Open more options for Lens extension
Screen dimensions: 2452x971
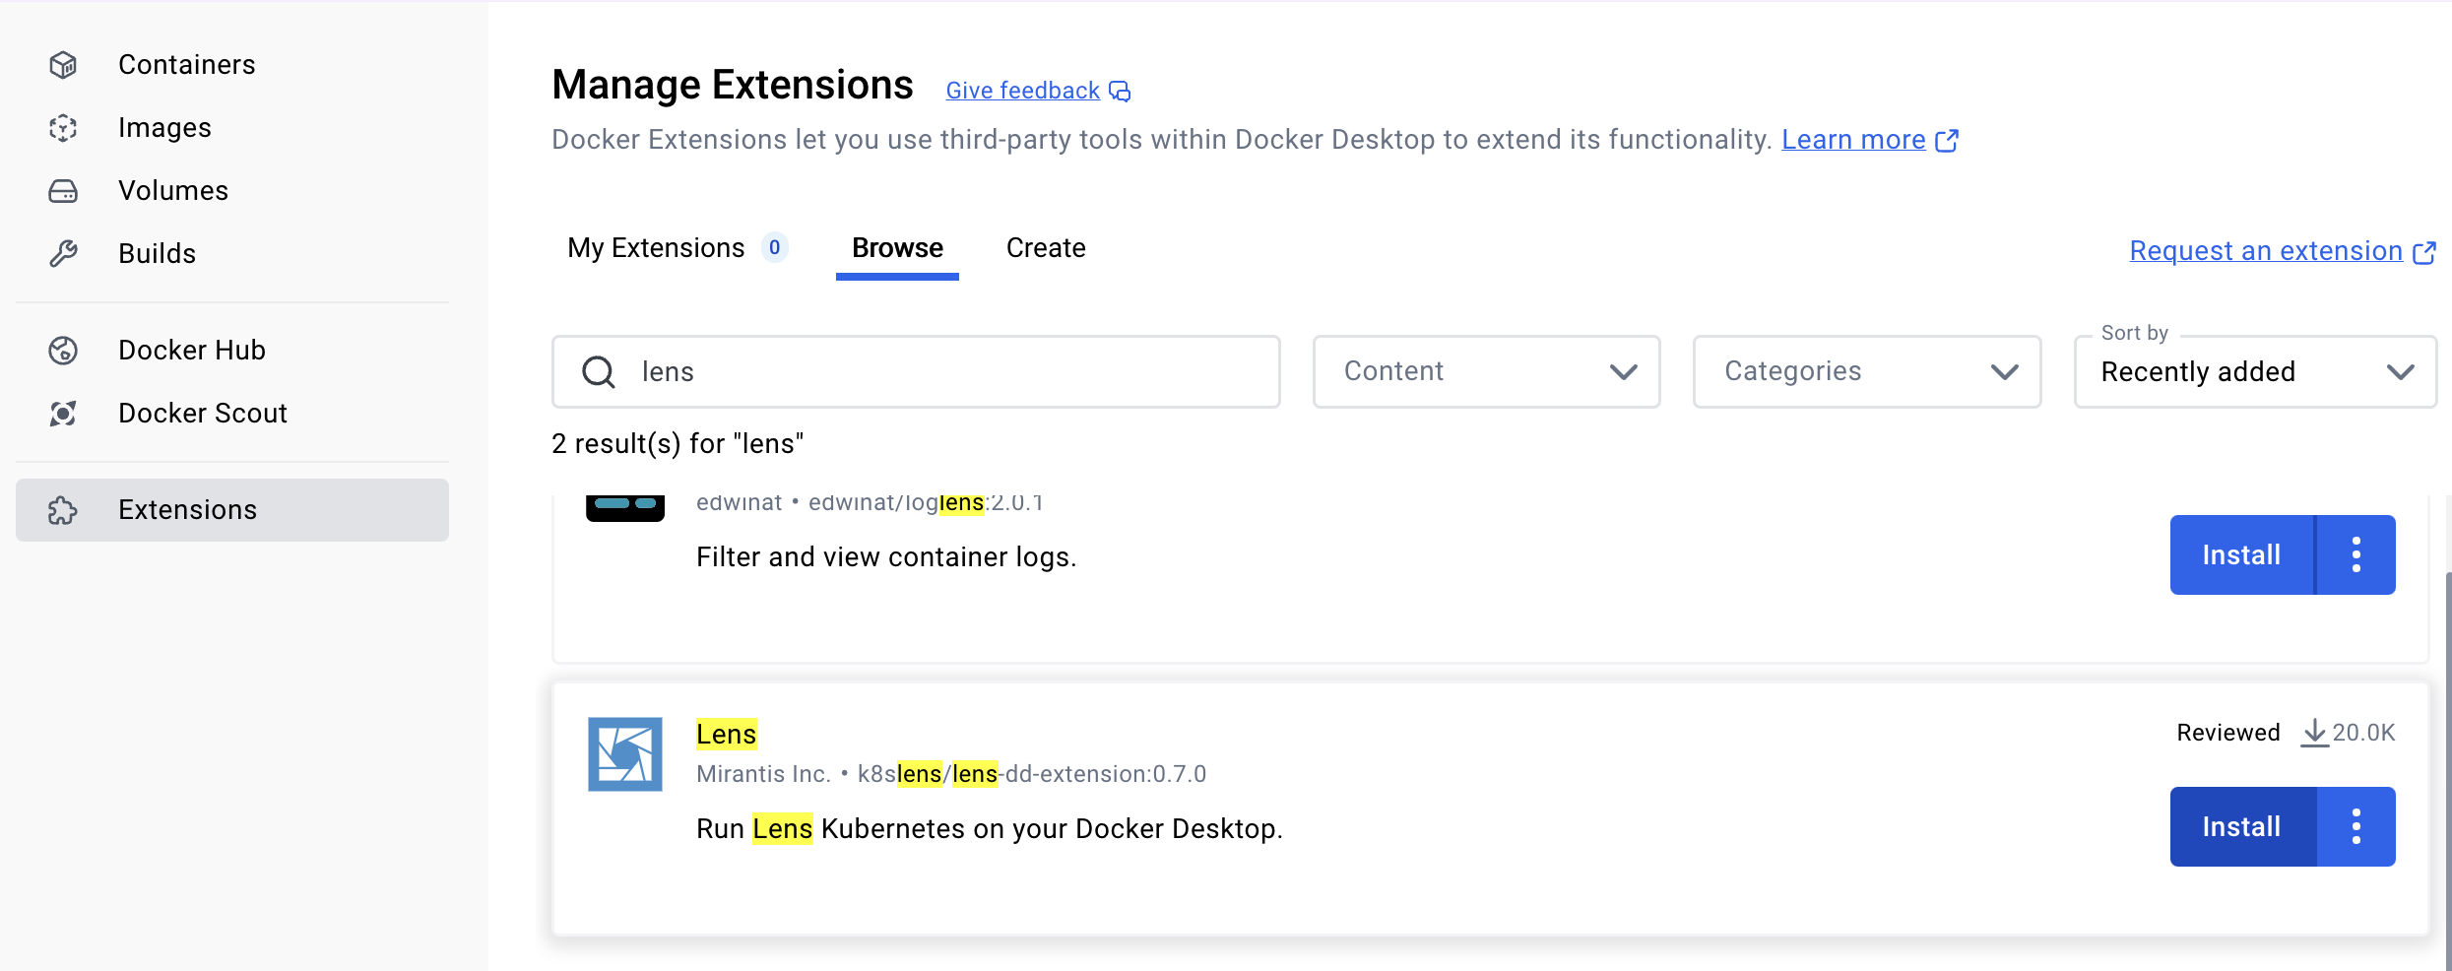[2356, 826]
